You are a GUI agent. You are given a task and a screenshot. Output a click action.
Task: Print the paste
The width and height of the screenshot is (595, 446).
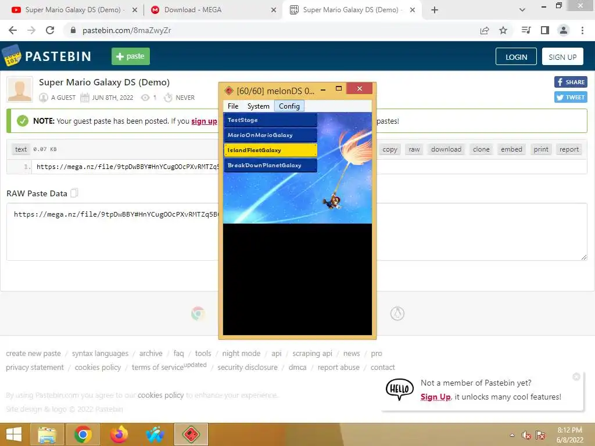point(541,149)
